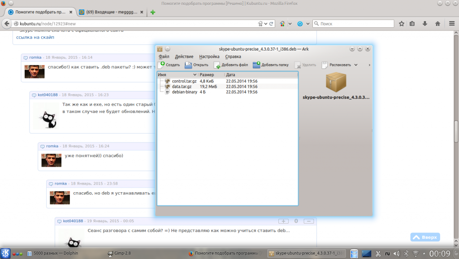
Task: Click the blue round addon icon in the Firefox toolbar
Action: (x=300, y=24)
